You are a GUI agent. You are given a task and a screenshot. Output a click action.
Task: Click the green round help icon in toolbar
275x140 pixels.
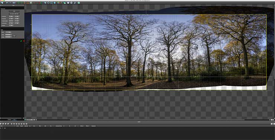(79, 3)
